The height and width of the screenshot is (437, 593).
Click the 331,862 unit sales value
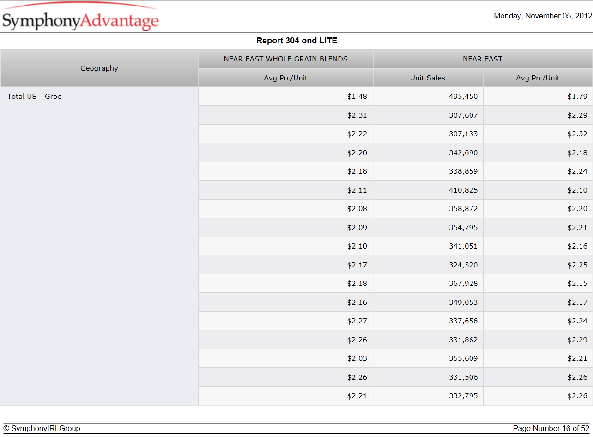click(463, 340)
